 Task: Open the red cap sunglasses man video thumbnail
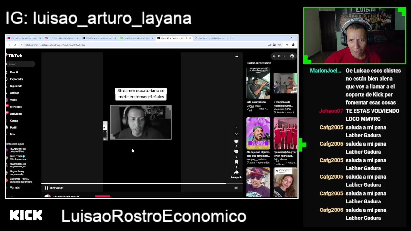click(x=258, y=182)
